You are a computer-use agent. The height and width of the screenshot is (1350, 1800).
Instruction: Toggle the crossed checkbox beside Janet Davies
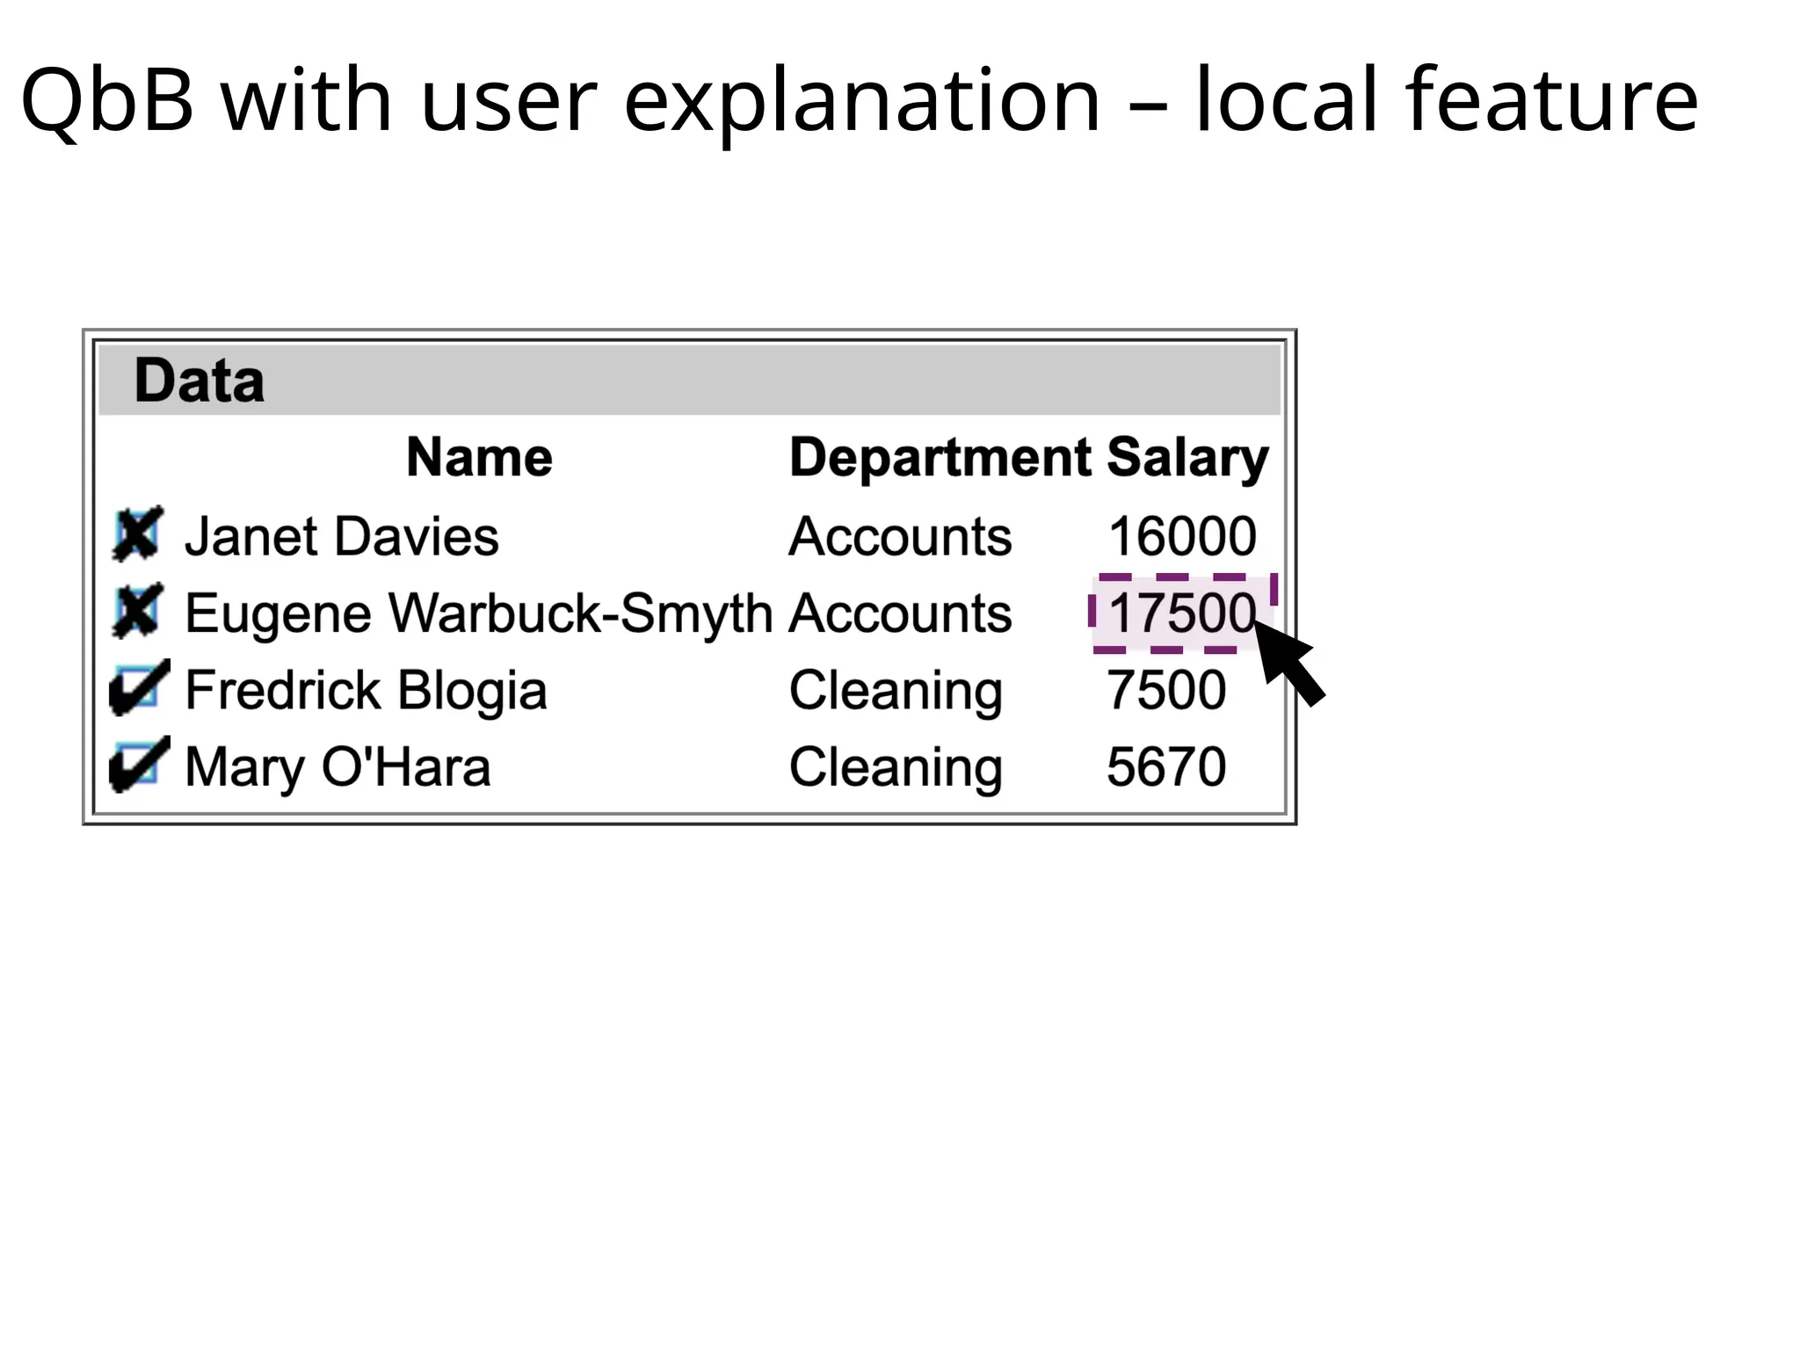click(x=138, y=533)
